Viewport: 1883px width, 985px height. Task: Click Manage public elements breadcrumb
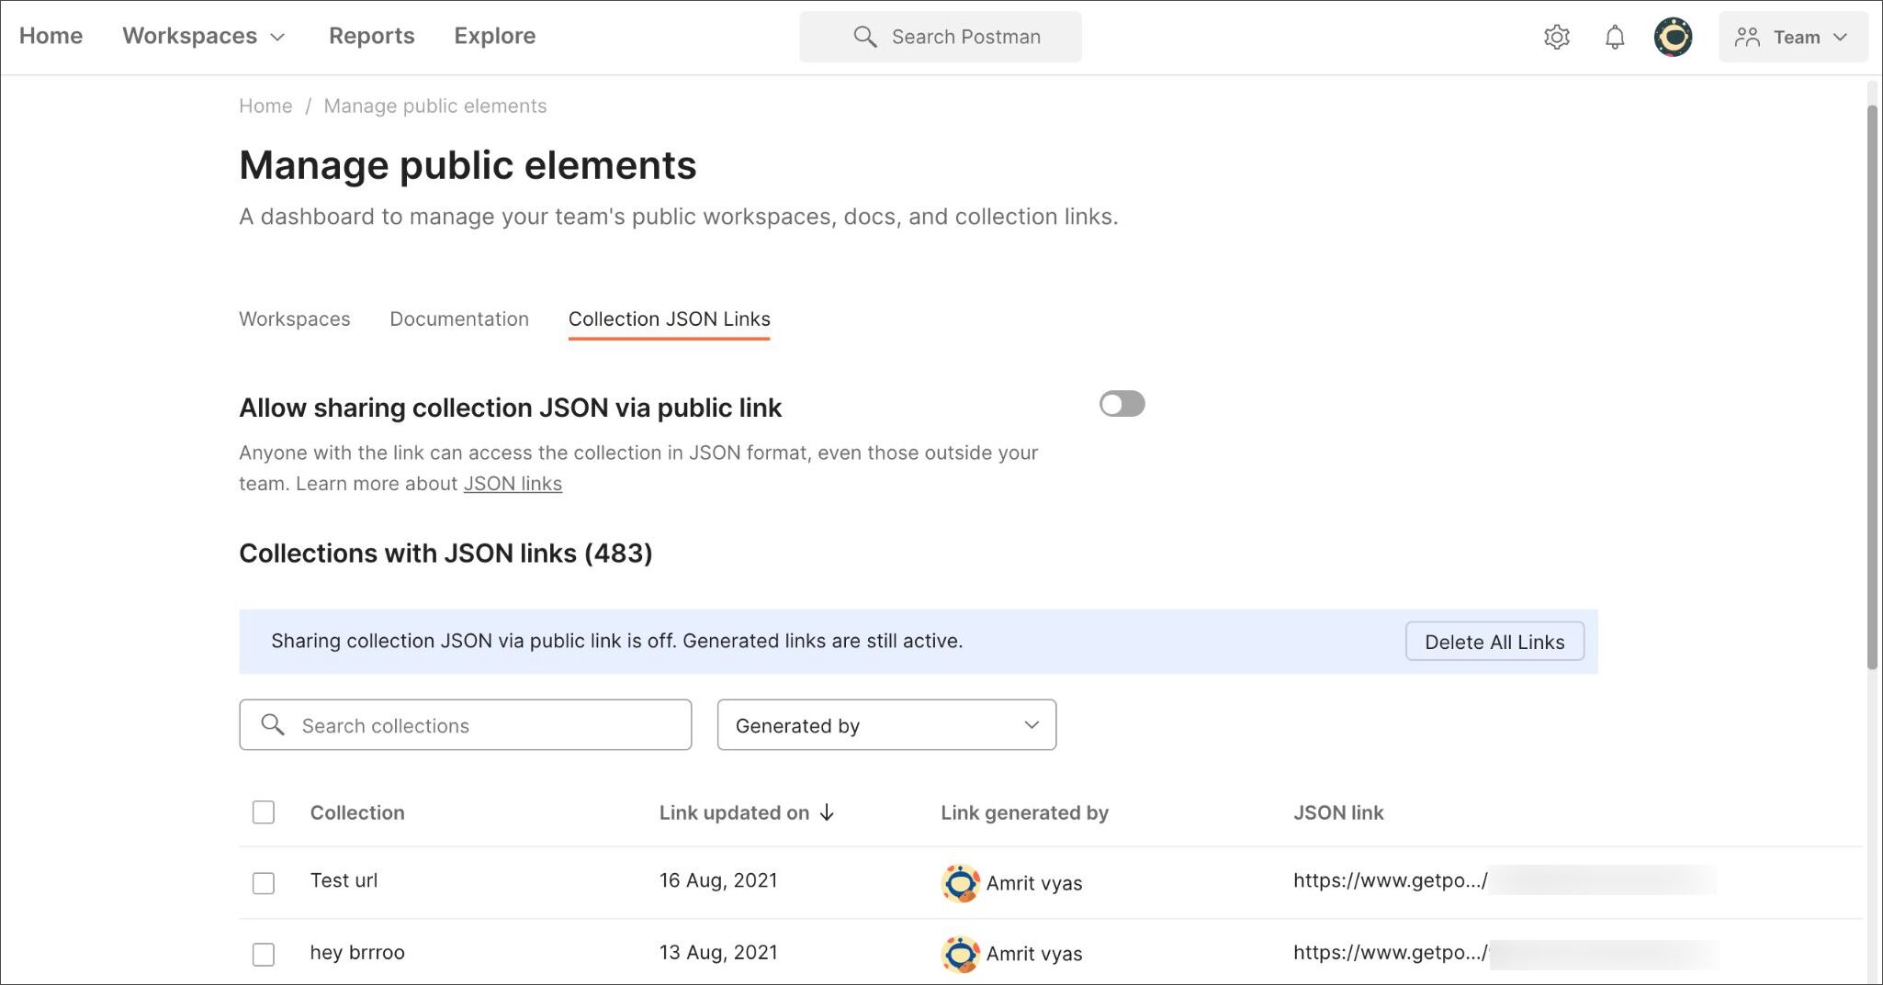click(434, 106)
